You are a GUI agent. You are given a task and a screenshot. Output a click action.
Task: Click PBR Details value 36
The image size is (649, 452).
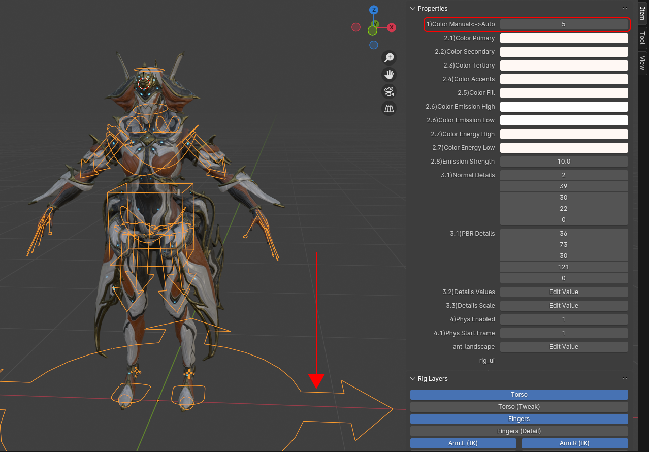(x=564, y=234)
